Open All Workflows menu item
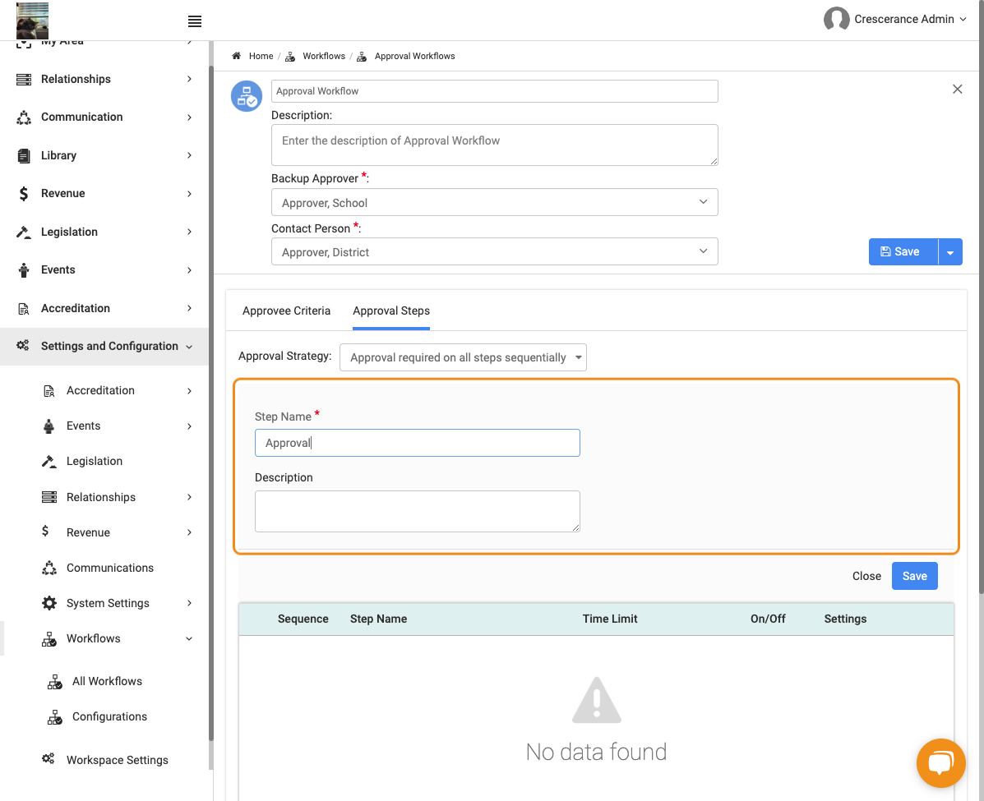 coord(107,682)
